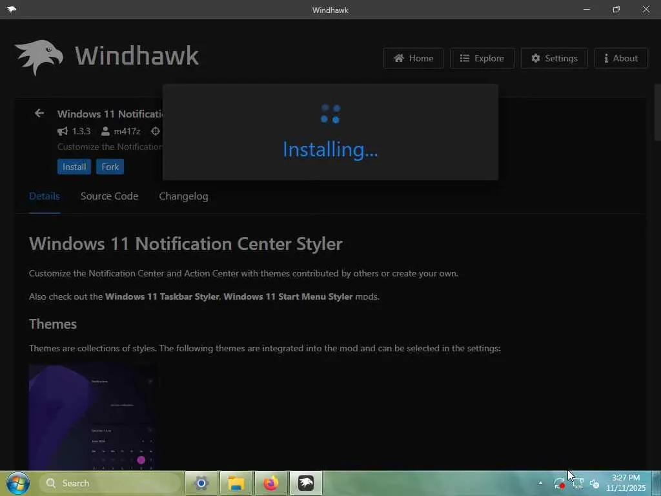Screen dimensions: 661x496
Task: Open the Home page
Action: coord(413,58)
